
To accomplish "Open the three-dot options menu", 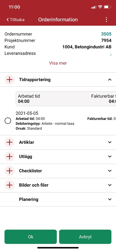I will pos(106,20).
